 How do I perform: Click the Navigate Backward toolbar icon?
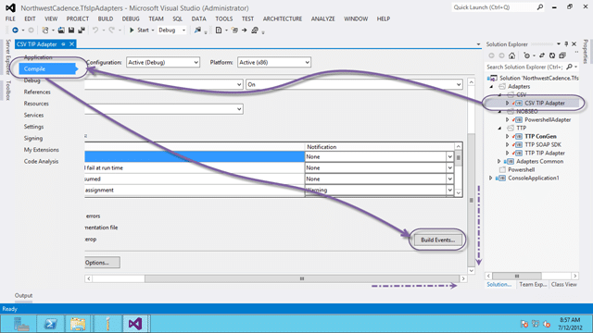pos(15,31)
